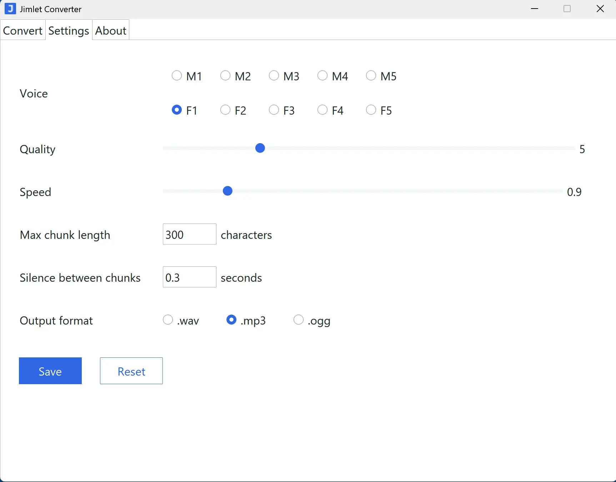Select the M1 voice
Viewport: 616px width, 482px height.
177,75
